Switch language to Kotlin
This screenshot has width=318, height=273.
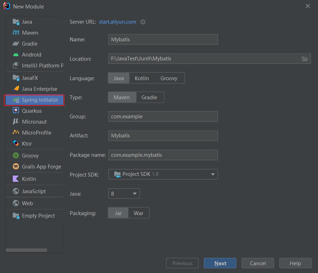pos(141,78)
